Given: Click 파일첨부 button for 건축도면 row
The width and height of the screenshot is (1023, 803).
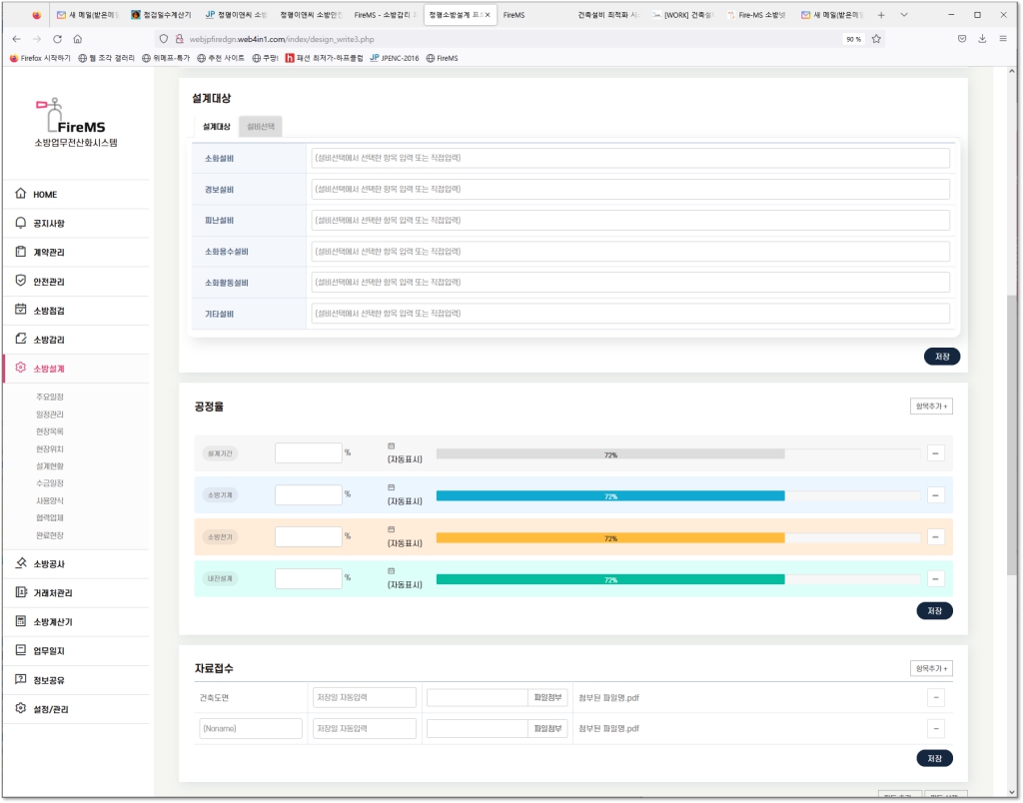Looking at the screenshot, I should pyautogui.click(x=546, y=698).
